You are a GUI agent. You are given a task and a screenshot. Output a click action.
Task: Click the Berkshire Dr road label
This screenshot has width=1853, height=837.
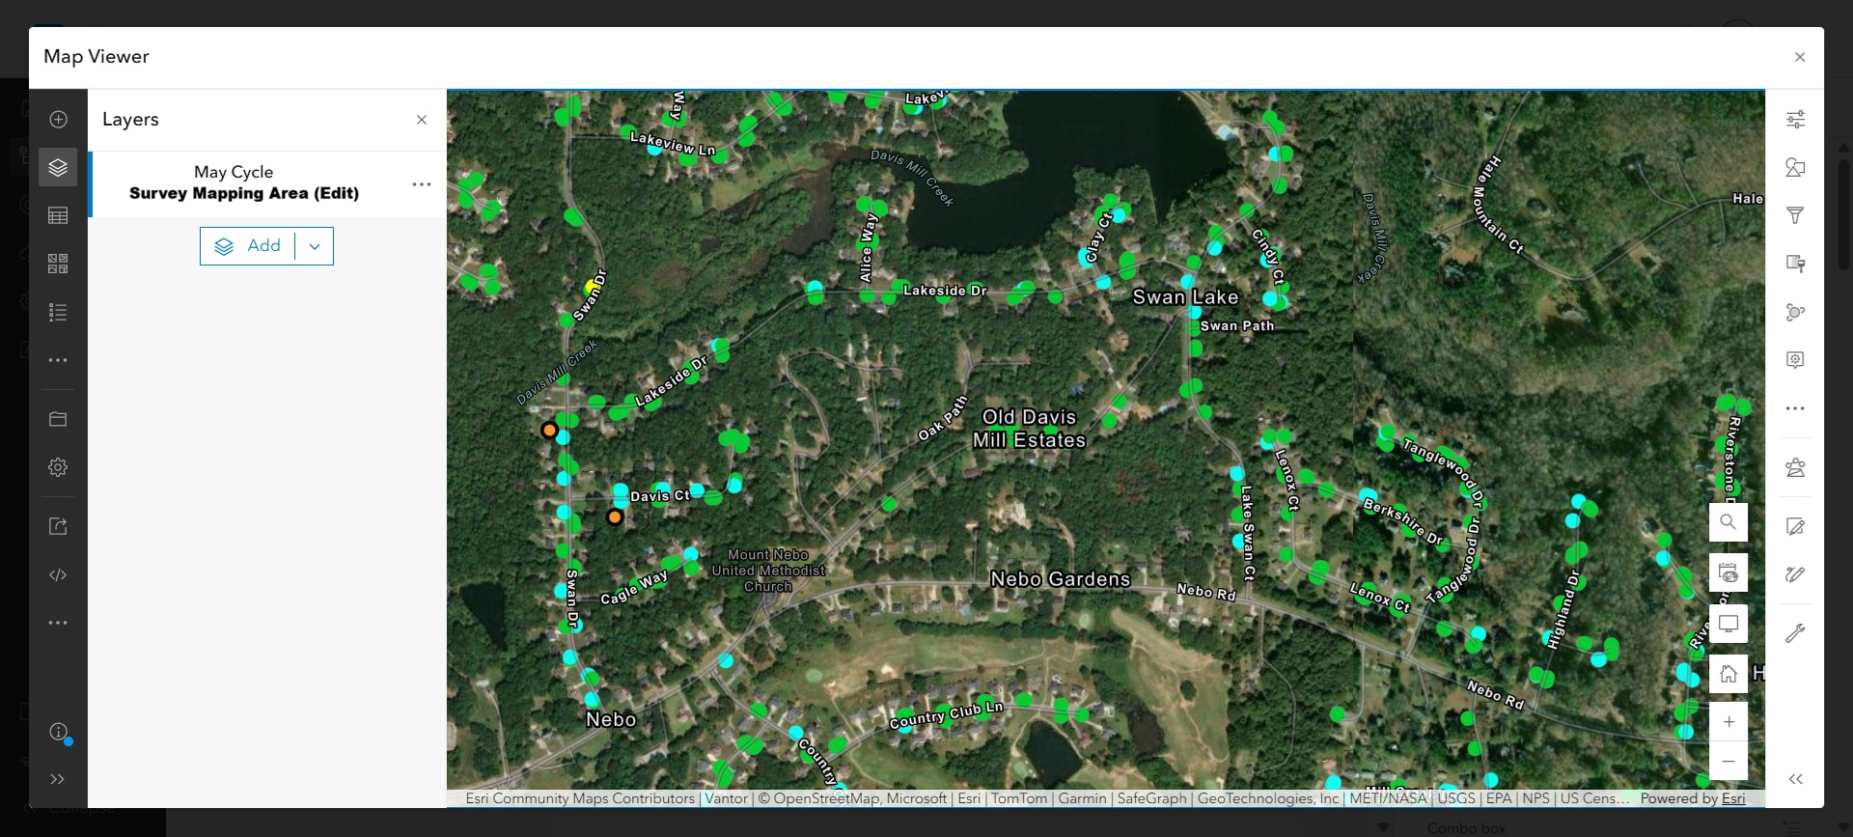click(1402, 521)
